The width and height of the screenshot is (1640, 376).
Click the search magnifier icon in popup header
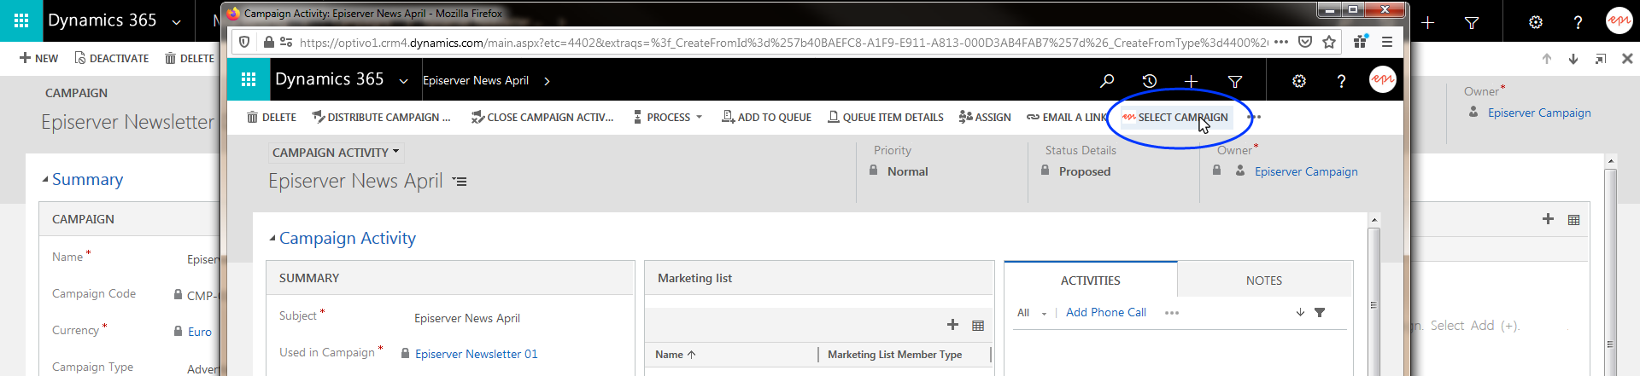point(1107,81)
